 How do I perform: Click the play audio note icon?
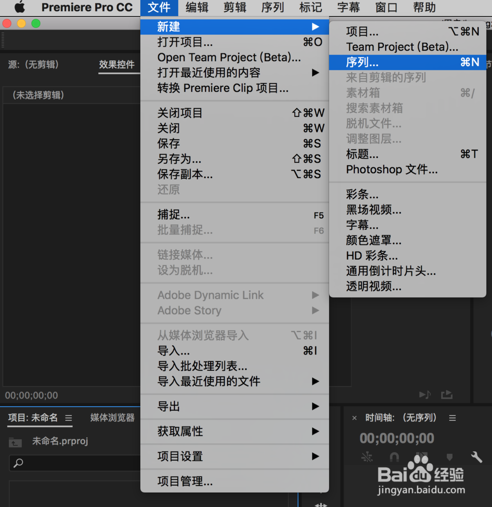pyautogui.click(x=425, y=394)
